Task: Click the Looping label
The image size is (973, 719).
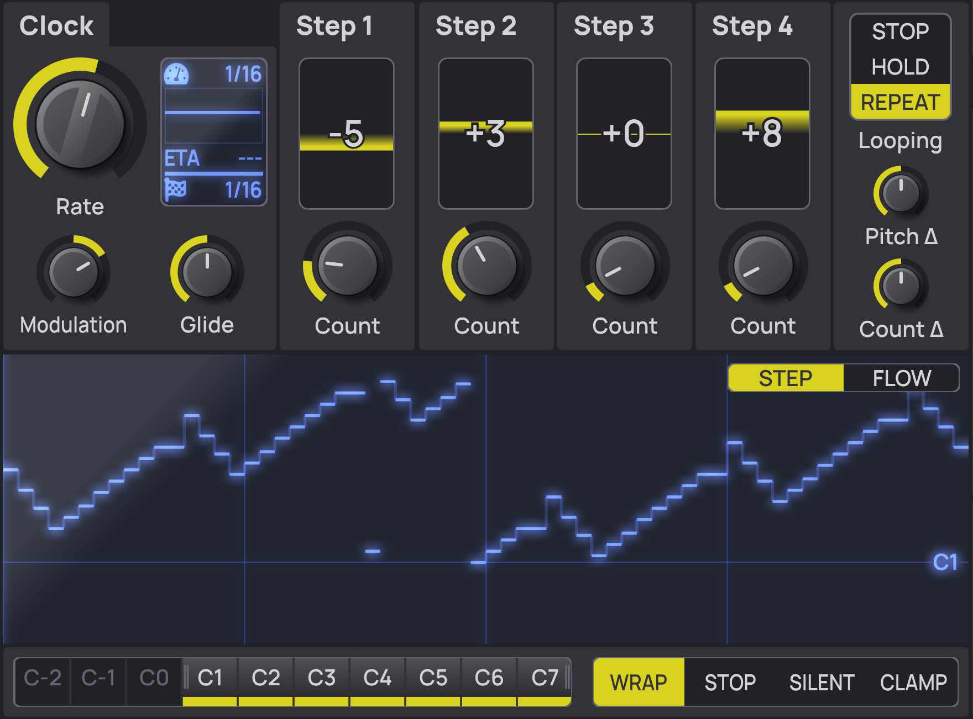Action: [901, 141]
